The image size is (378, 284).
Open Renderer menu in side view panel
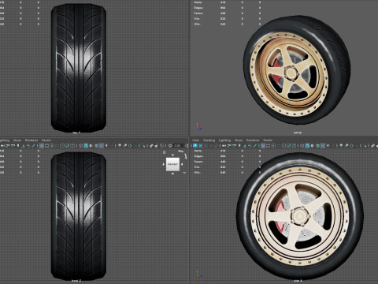(x=253, y=140)
